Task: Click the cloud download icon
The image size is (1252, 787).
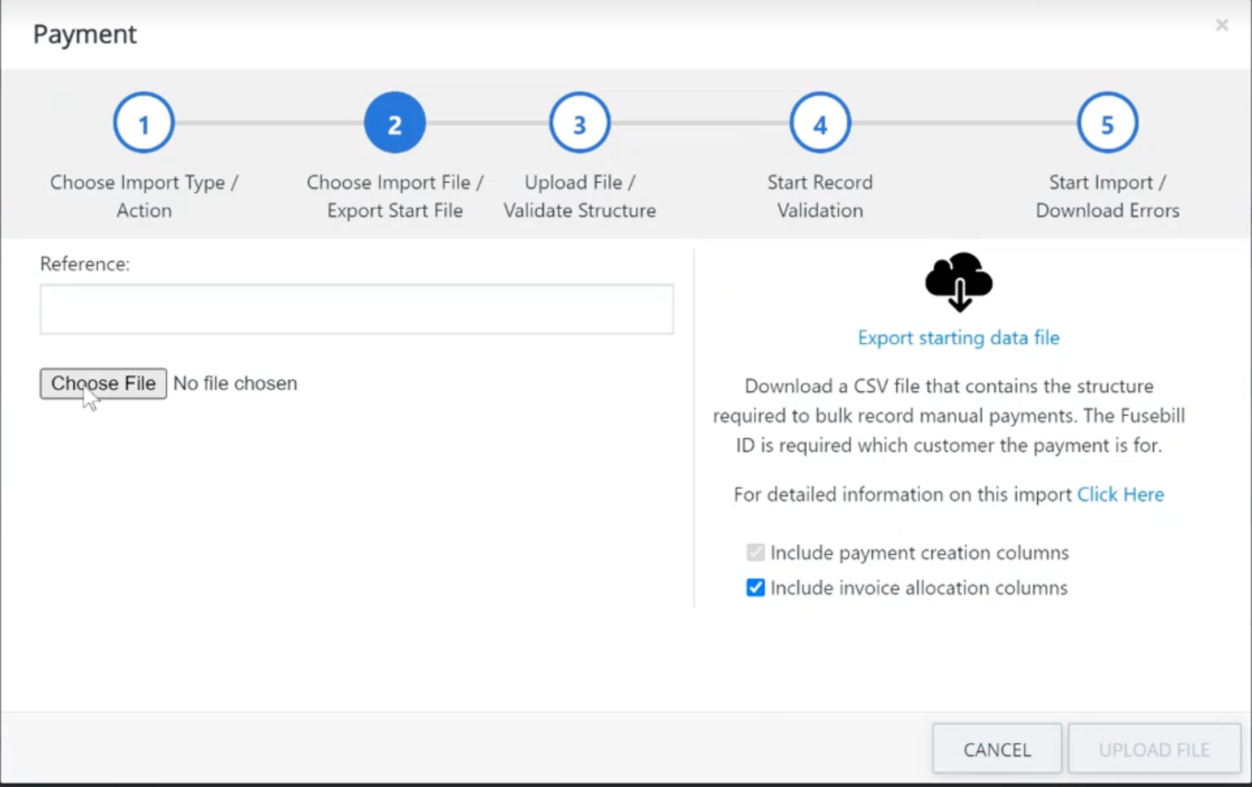Action: (x=959, y=282)
